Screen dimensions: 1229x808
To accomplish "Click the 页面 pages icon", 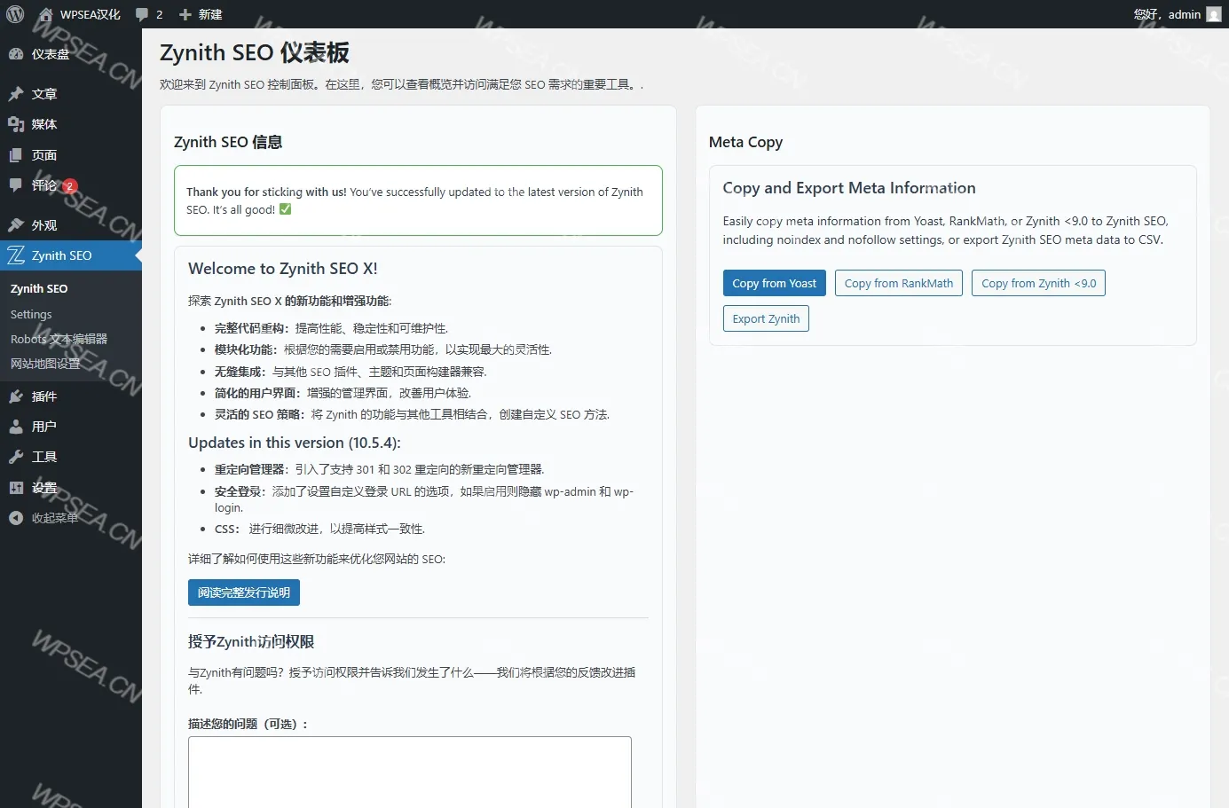I will coord(16,155).
